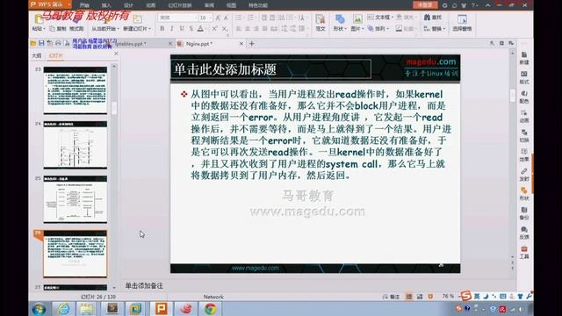The width and height of the screenshot is (562, 316).
Task: Open the Design (设计) ribbon tab
Action: pyautogui.click(x=128, y=5)
